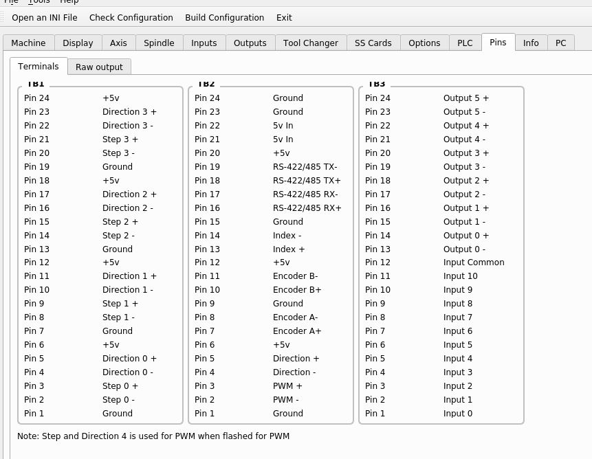Select the Inputs tab
Screen dimensions: 592x459
(x=204, y=43)
